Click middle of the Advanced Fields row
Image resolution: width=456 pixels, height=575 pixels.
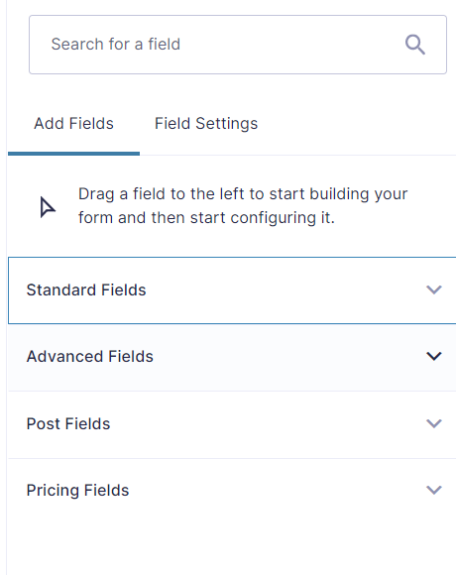[232, 357]
